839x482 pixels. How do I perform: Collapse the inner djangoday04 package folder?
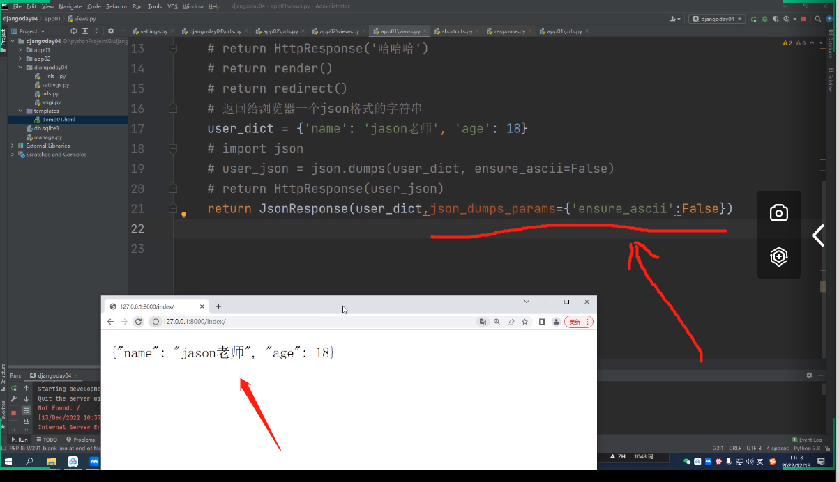20,68
